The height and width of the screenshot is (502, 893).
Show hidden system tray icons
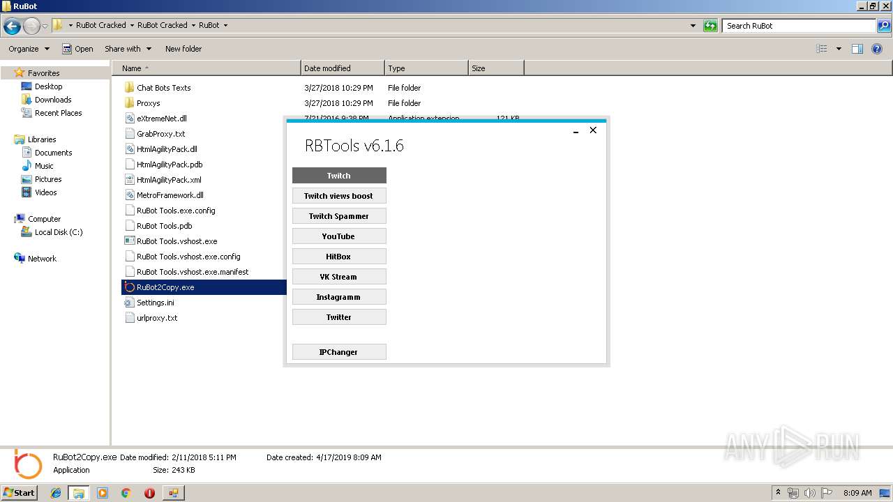[x=779, y=493]
